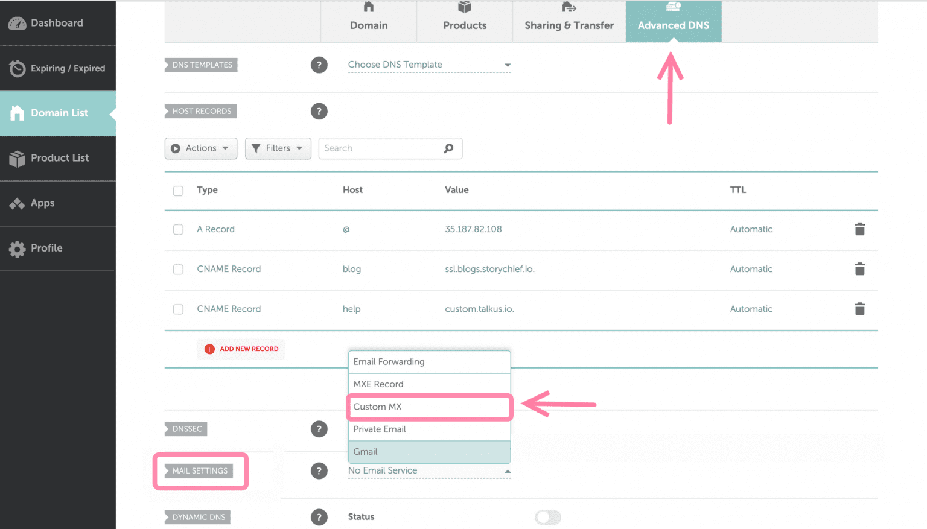This screenshot has width=927, height=529.
Task: Check the A Record row checkbox
Action: coord(178,229)
